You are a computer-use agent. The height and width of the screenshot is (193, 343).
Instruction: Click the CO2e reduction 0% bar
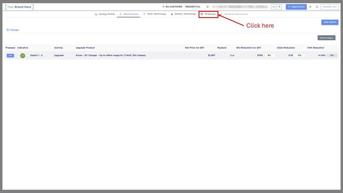[300, 55]
